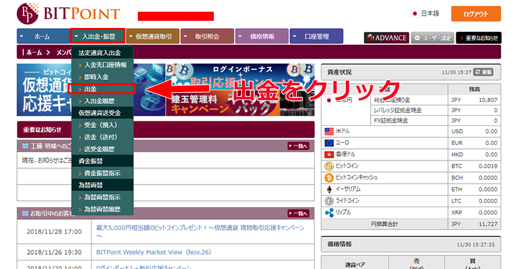Open the 価格情報 menu dropdown
Viewport: 520px width, 269px height.
[x=262, y=36]
